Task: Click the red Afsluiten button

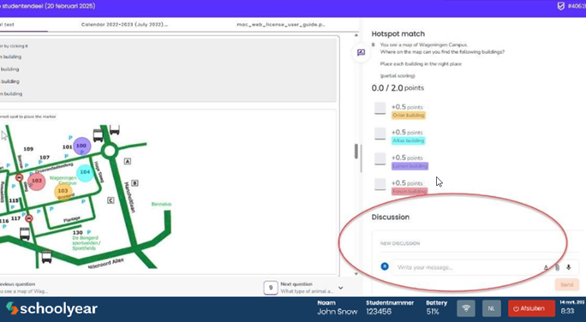Action: tap(531, 308)
